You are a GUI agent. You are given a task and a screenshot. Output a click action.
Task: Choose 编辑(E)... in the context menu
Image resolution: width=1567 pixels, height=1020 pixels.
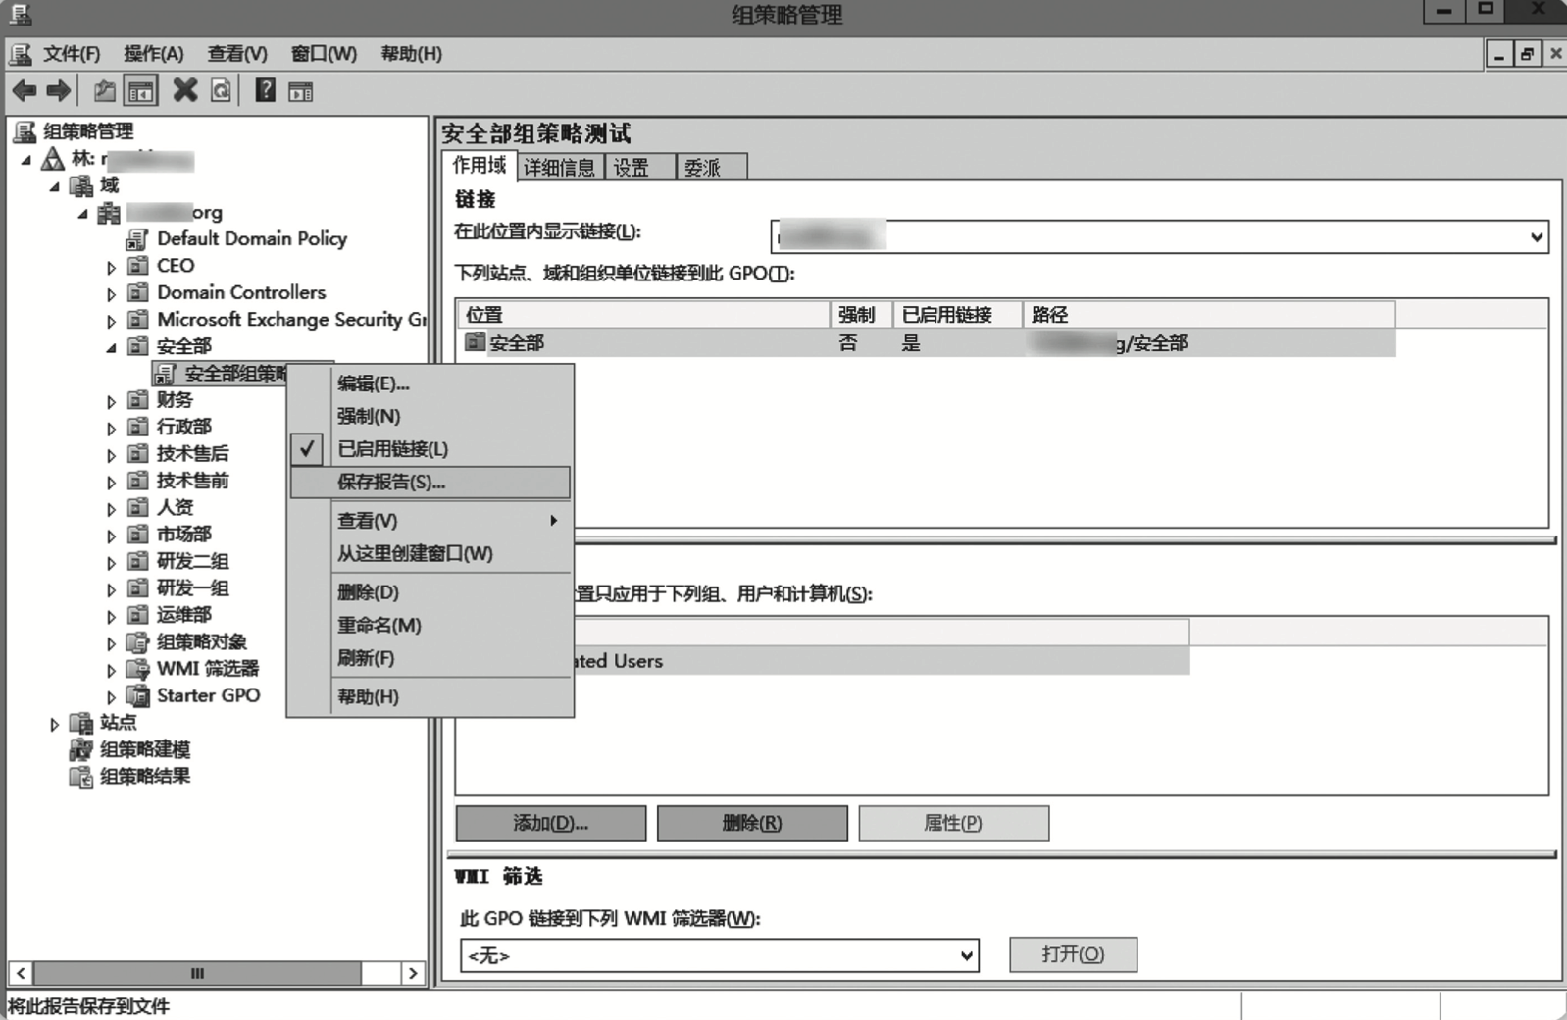(430, 383)
